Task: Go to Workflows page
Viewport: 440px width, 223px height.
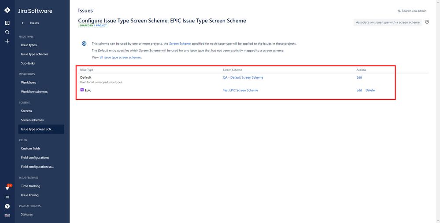Action: point(28,82)
